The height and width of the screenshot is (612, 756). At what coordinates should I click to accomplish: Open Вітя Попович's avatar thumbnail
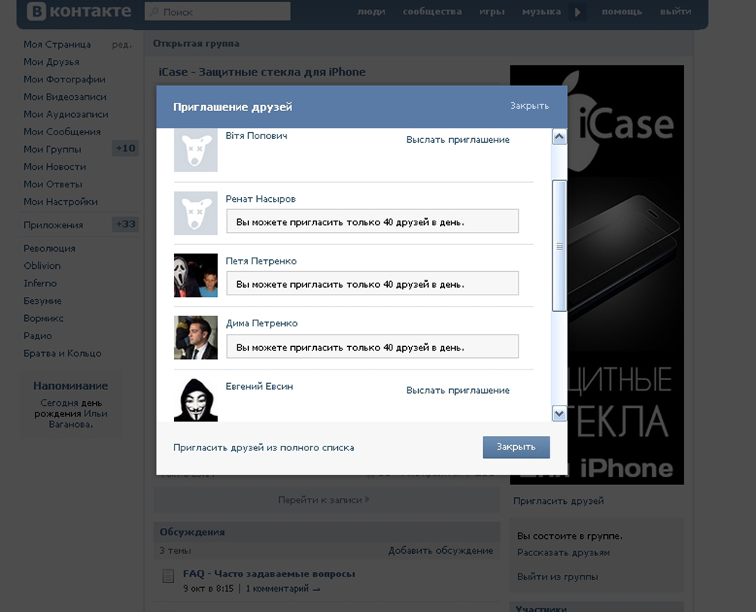[x=195, y=150]
